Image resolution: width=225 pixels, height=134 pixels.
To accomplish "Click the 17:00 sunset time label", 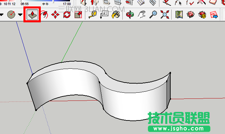I will tap(67, 4).
